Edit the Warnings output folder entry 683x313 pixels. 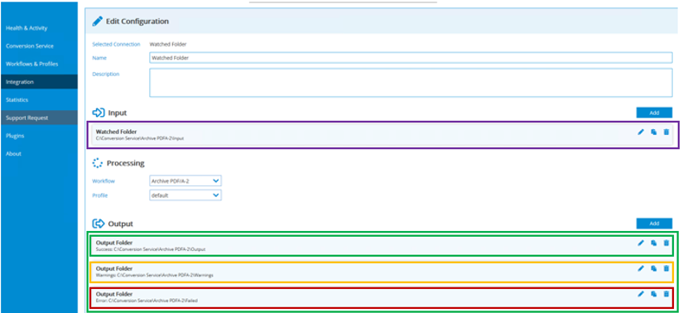641,268
